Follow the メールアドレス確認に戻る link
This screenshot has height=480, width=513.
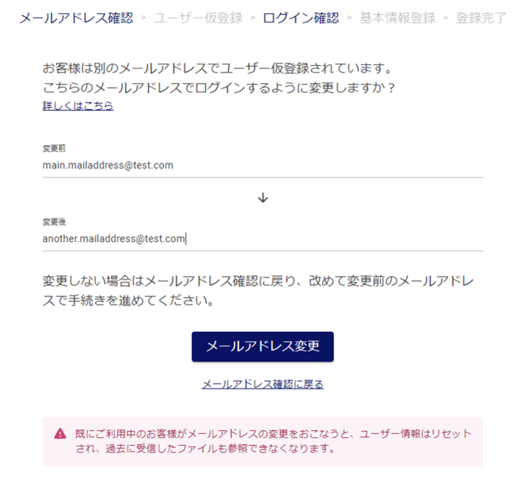point(263,384)
